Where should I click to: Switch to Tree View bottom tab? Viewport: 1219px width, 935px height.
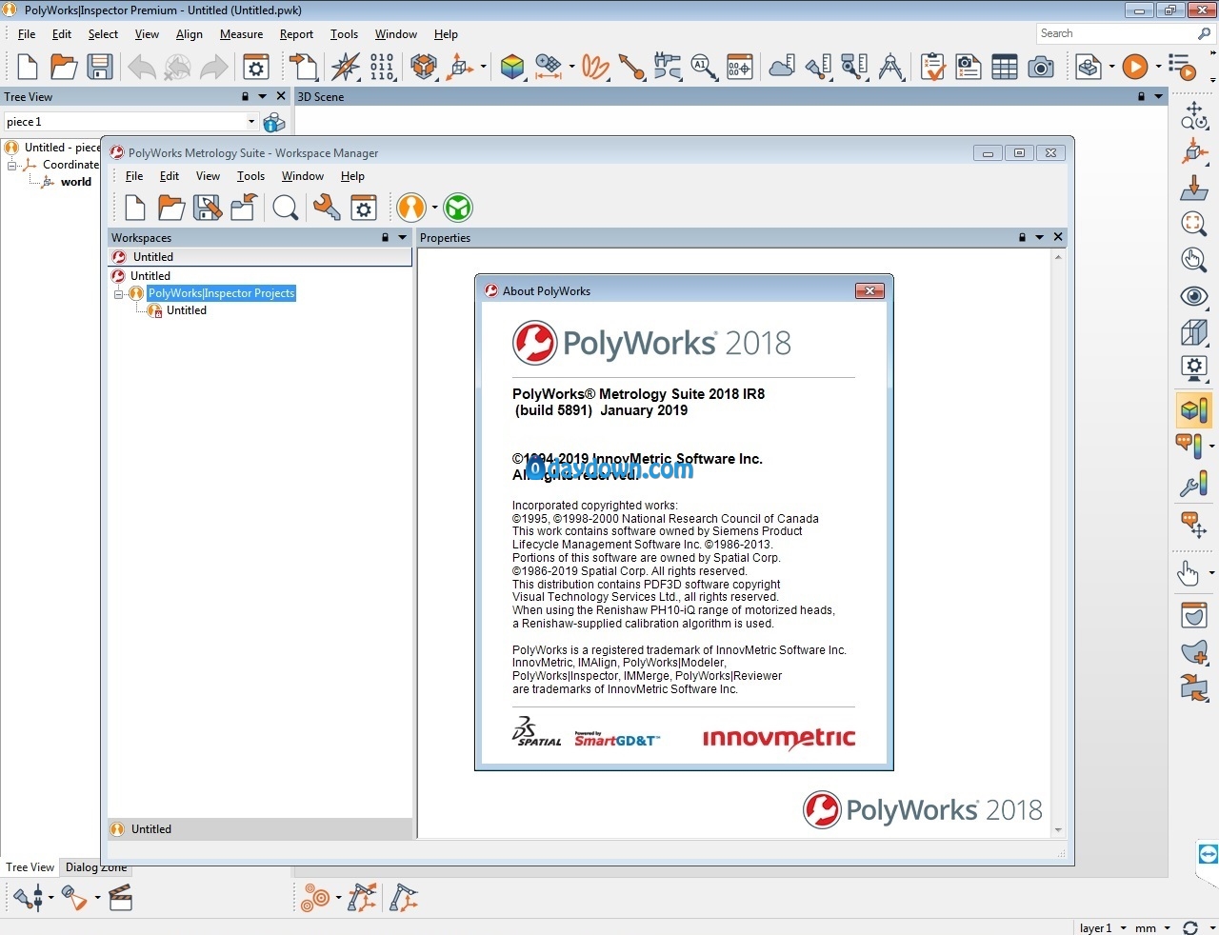tap(30, 867)
